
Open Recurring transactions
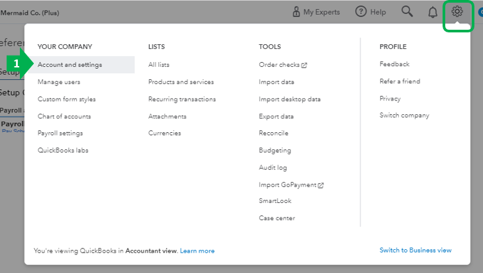click(x=182, y=99)
